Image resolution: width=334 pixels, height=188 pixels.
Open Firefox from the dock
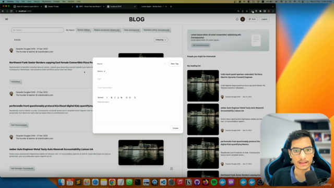click(206, 182)
